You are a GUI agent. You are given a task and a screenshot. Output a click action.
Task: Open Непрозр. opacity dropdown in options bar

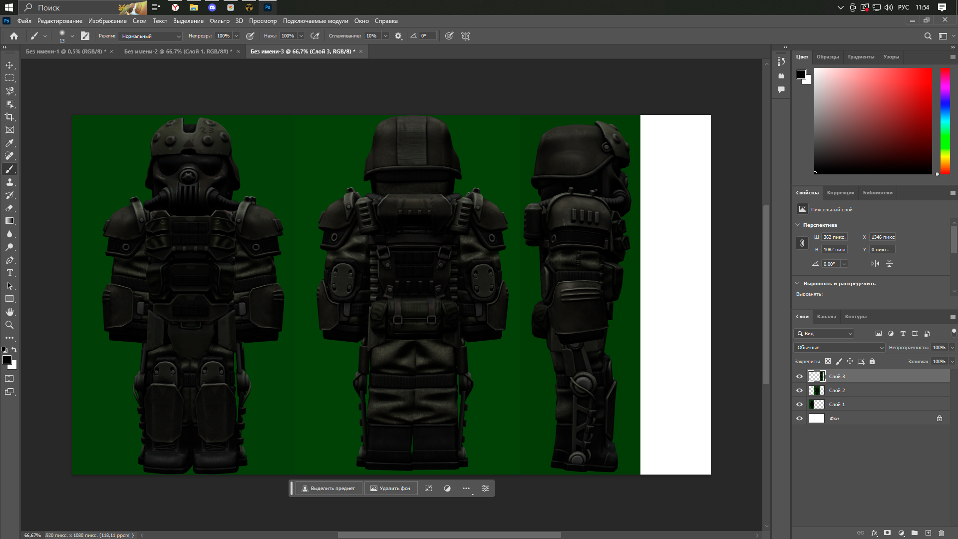[x=236, y=36]
